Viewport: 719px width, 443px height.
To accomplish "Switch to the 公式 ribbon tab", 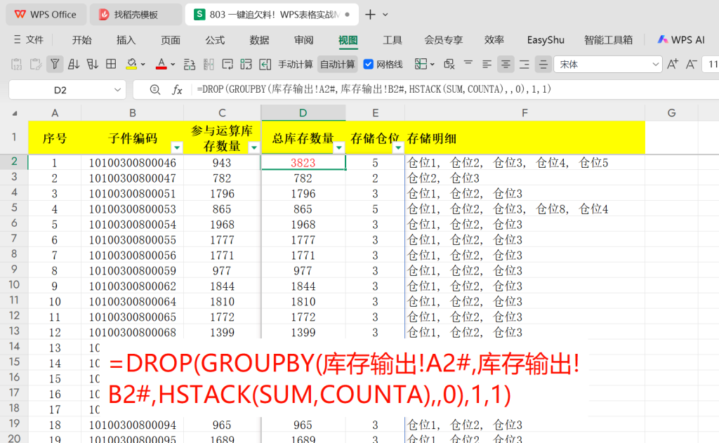I will (215, 40).
